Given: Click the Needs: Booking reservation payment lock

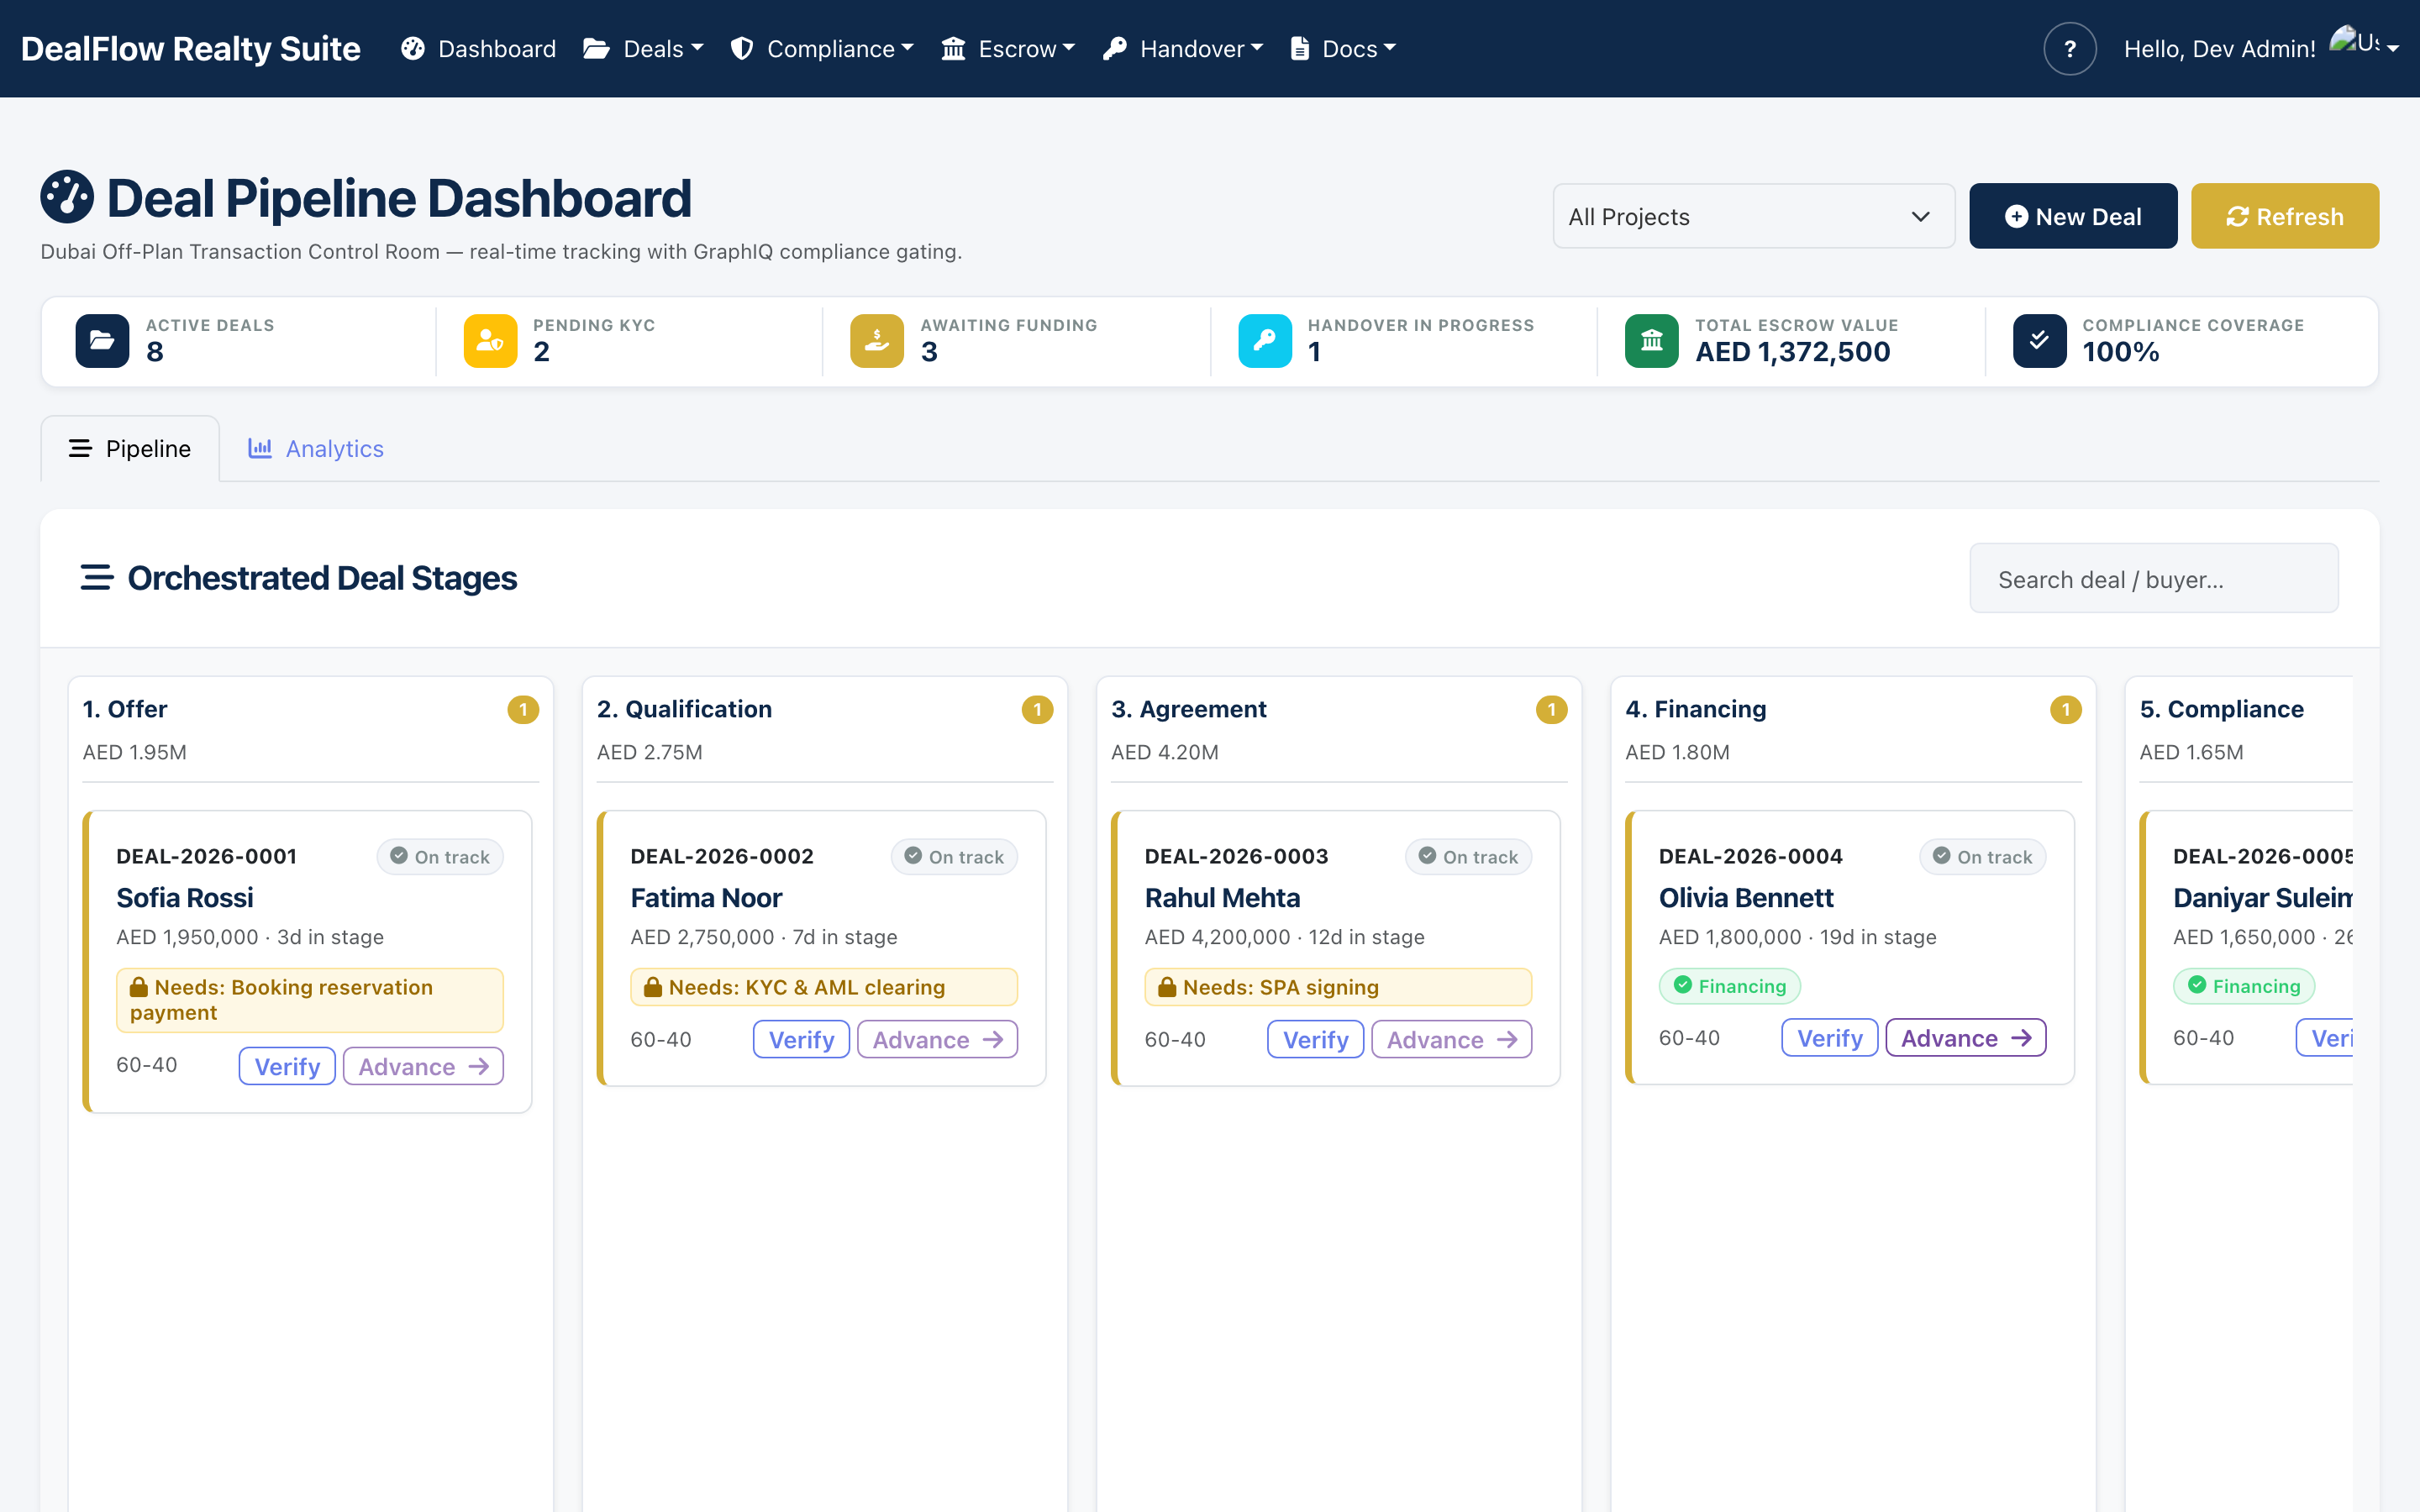Looking at the screenshot, I should tap(139, 987).
